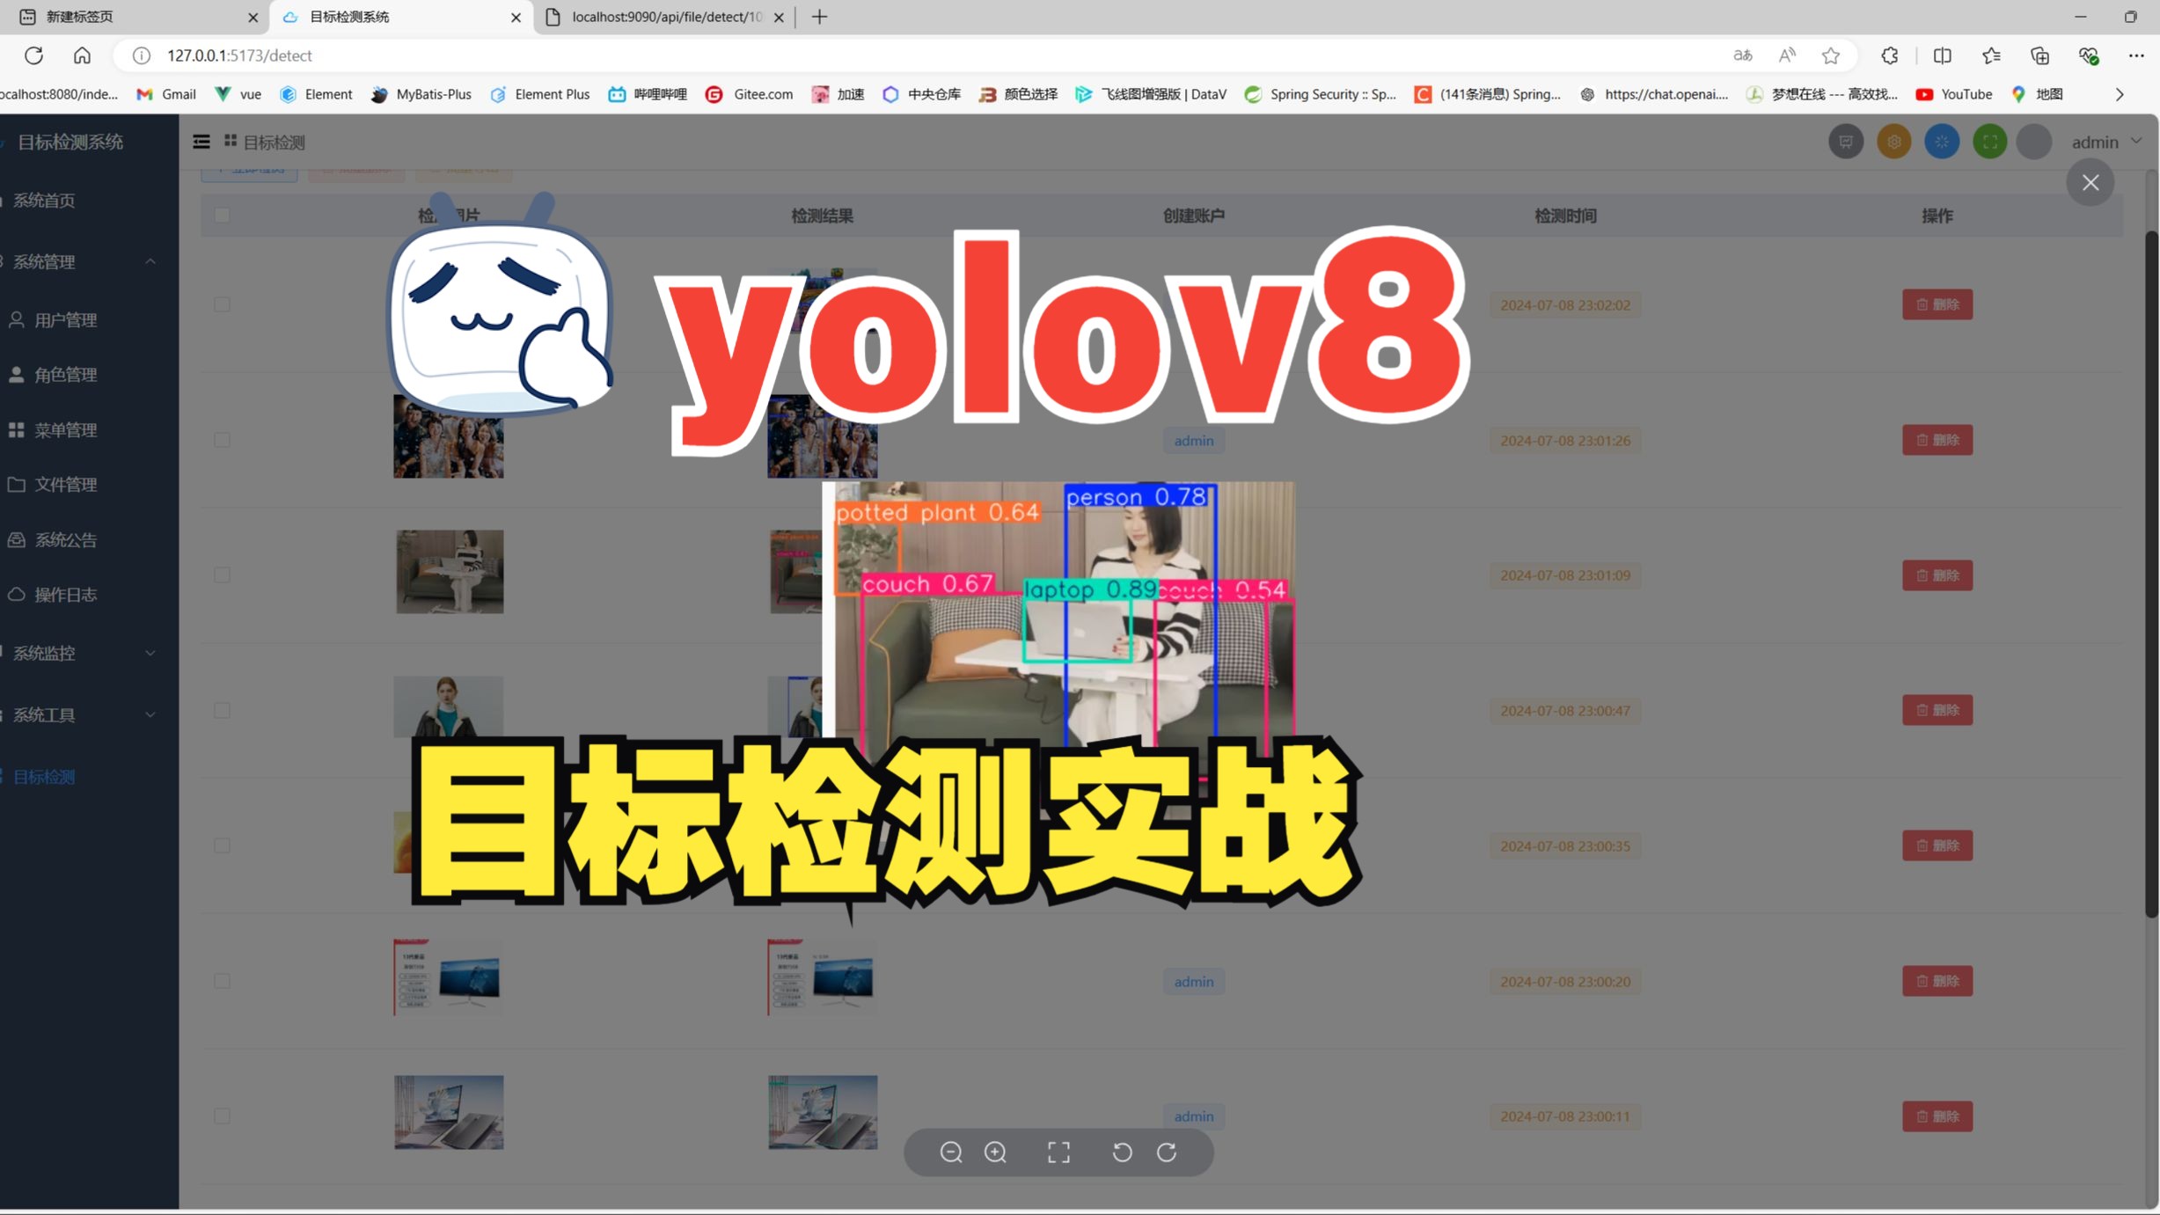2160x1215 pixels.
Task: Click the zoom-in magnifier icon
Action: [x=995, y=1153]
